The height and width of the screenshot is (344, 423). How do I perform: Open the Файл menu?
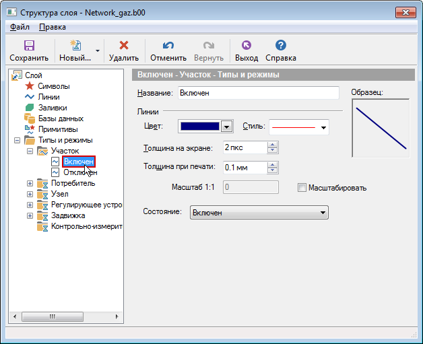[x=20, y=28]
